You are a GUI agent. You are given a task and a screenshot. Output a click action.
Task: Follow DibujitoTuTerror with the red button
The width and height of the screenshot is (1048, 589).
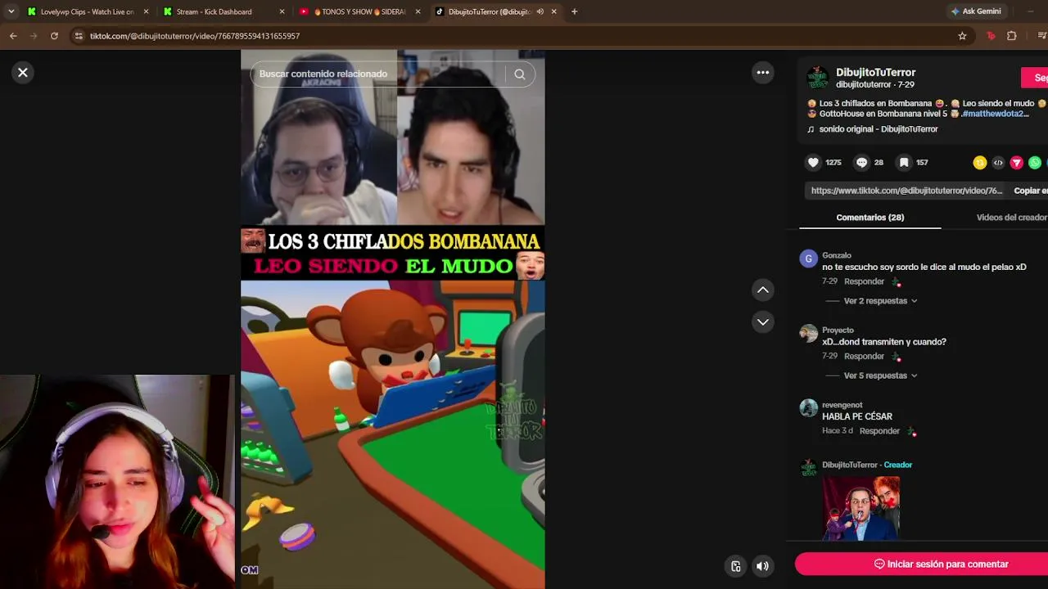1035,78
